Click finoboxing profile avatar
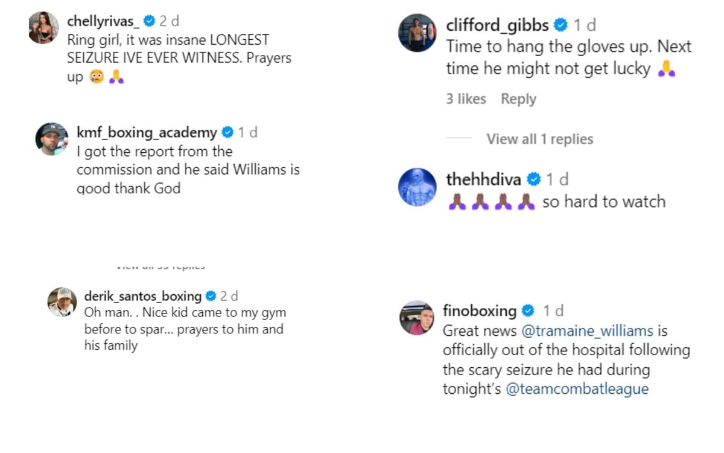This screenshot has width=724, height=453. pos(417,318)
